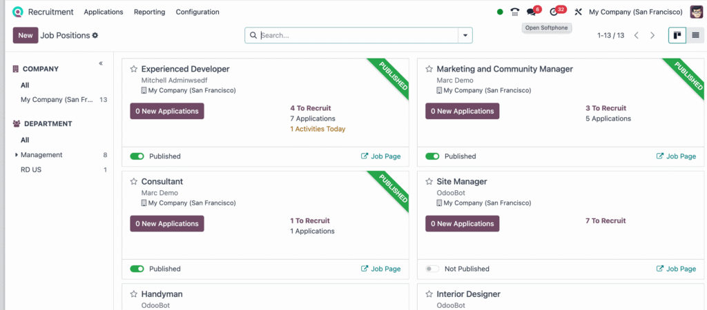Star the Experienced Developer job
Viewport: 707px width, 310px height.
(134, 69)
